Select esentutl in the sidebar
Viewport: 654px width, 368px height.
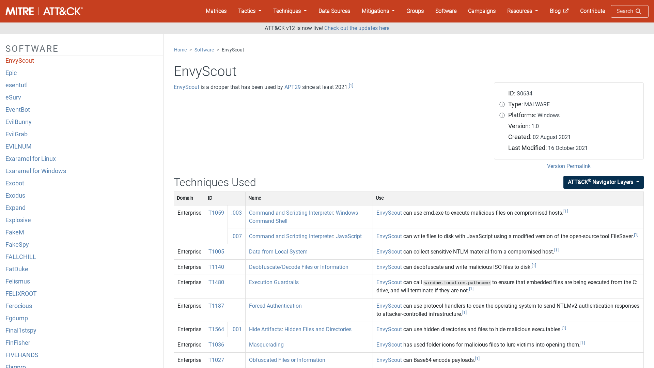[16, 85]
